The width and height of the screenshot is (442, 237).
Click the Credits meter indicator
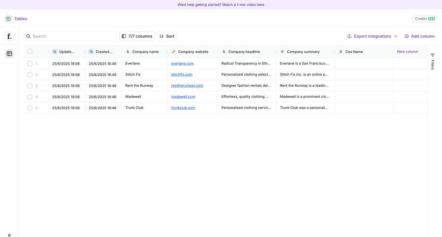tap(431, 19)
